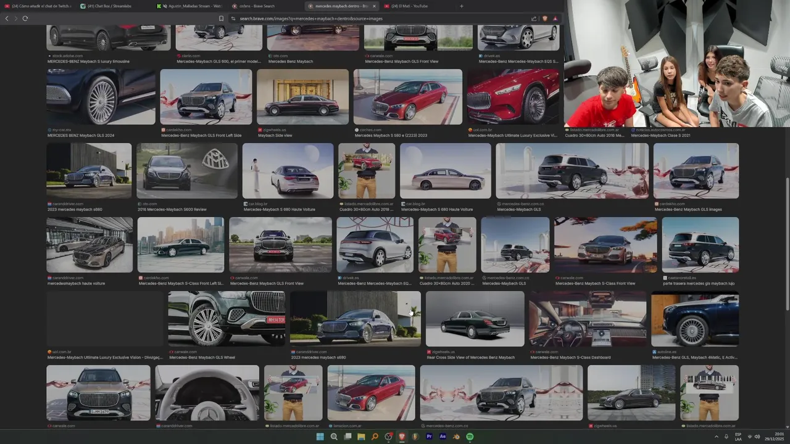Open Task View on the taskbar
This screenshot has height=444, width=790.
347,437
